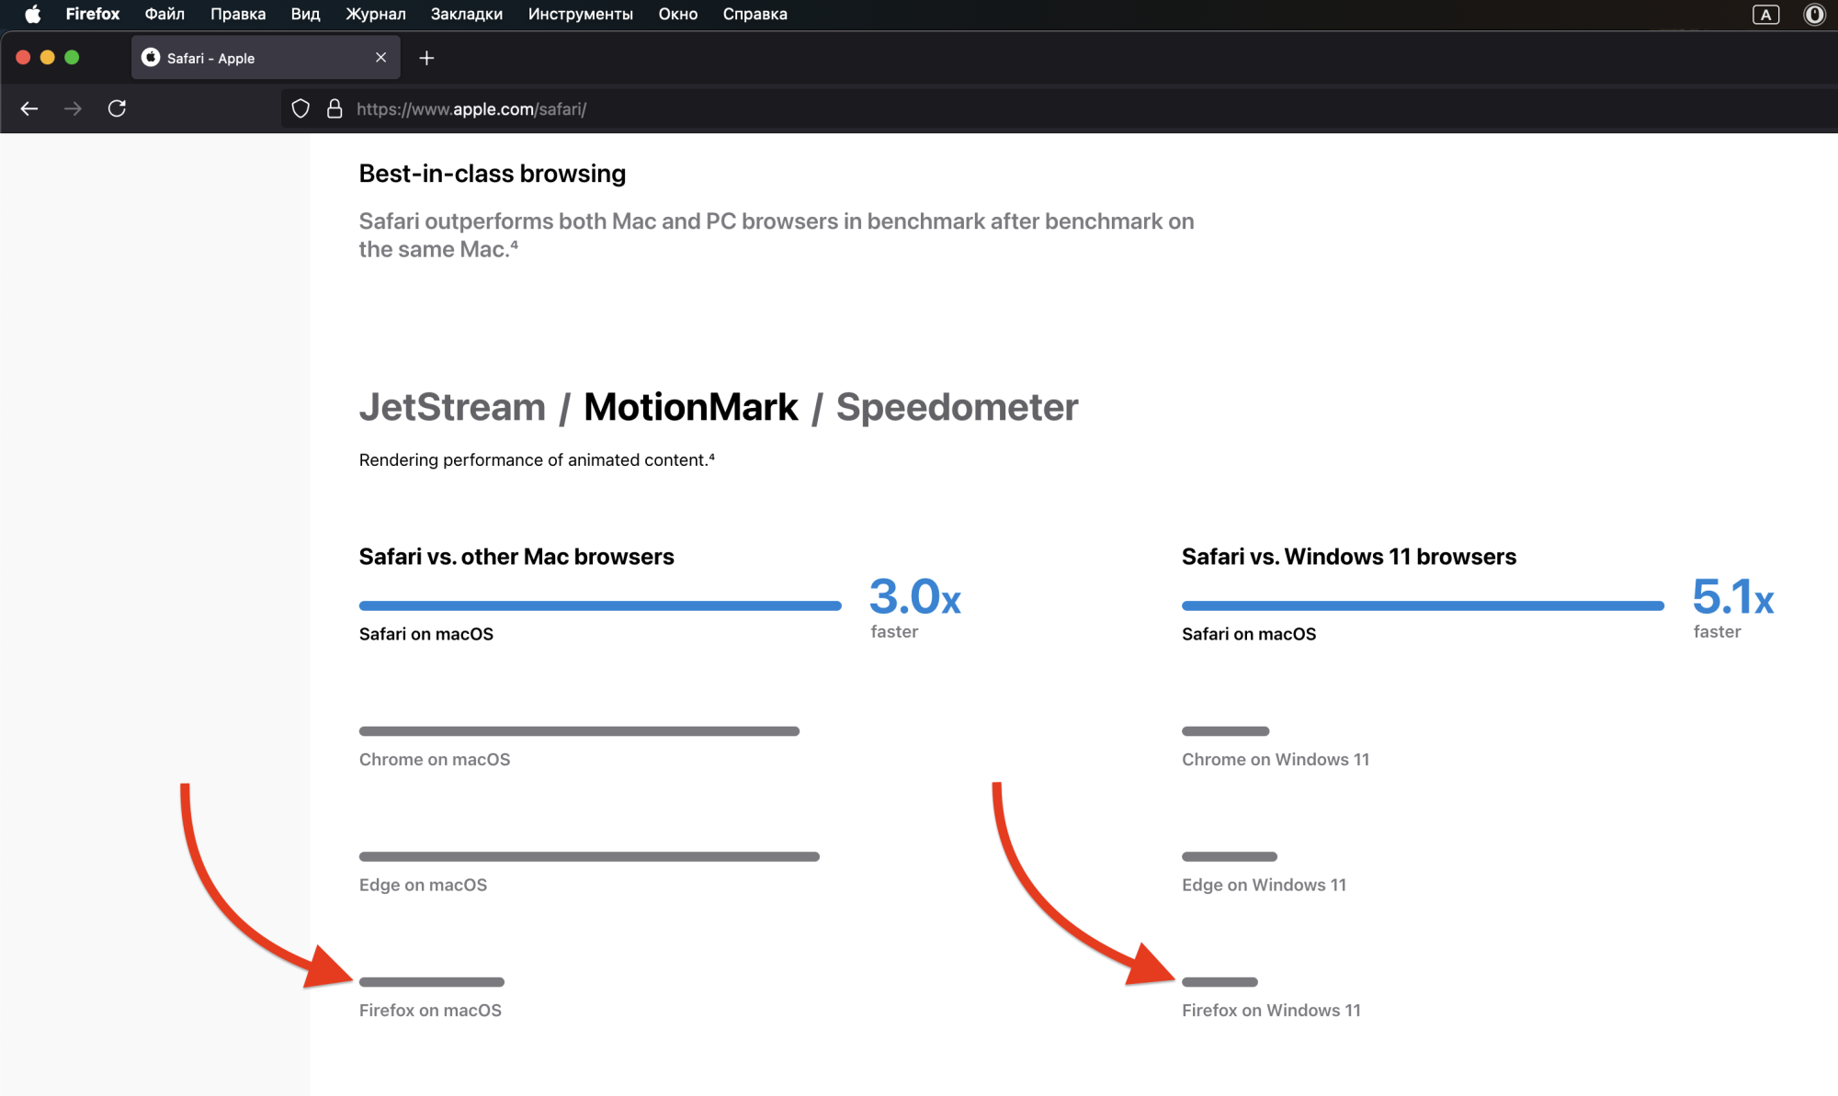Click the menu bar icon beside the input source
The height and width of the screenshot is (1096, 1838).
(1814, 14)
